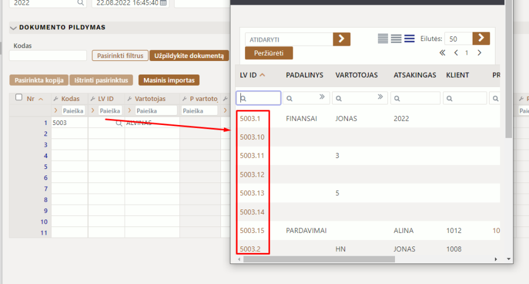Go to first page with double arrow

coord(442,53)
